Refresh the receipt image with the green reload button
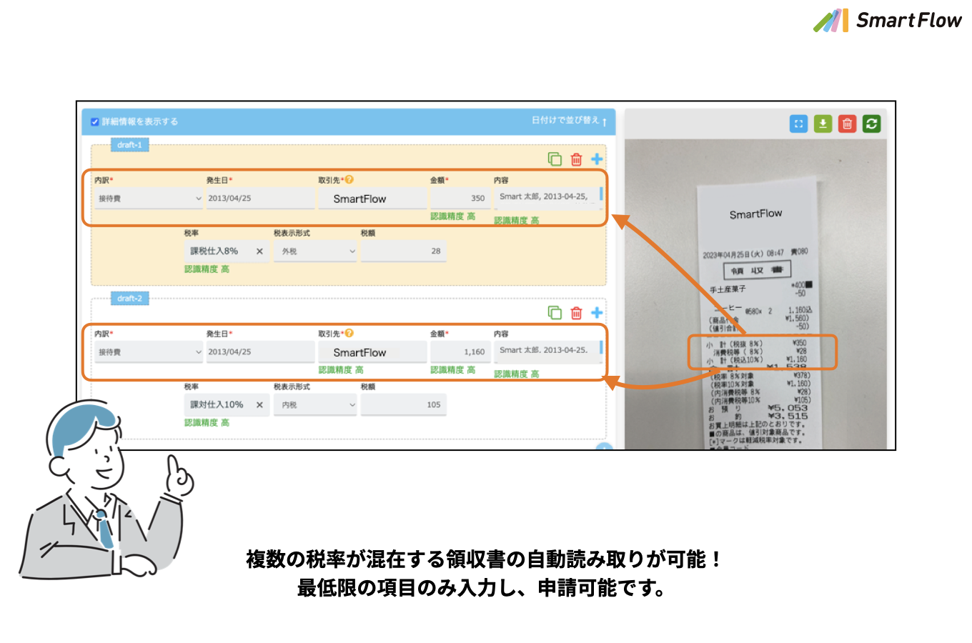Viewport: 972px width, 643px height. click(x=871, y=124)
